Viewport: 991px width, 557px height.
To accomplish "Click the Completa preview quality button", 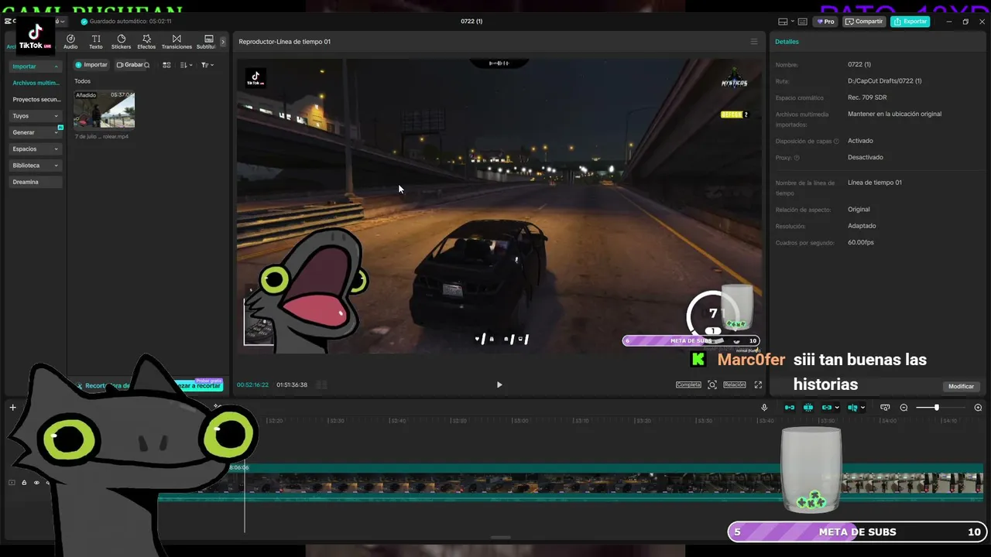I will pyautogui.click(x=688, y=384).
